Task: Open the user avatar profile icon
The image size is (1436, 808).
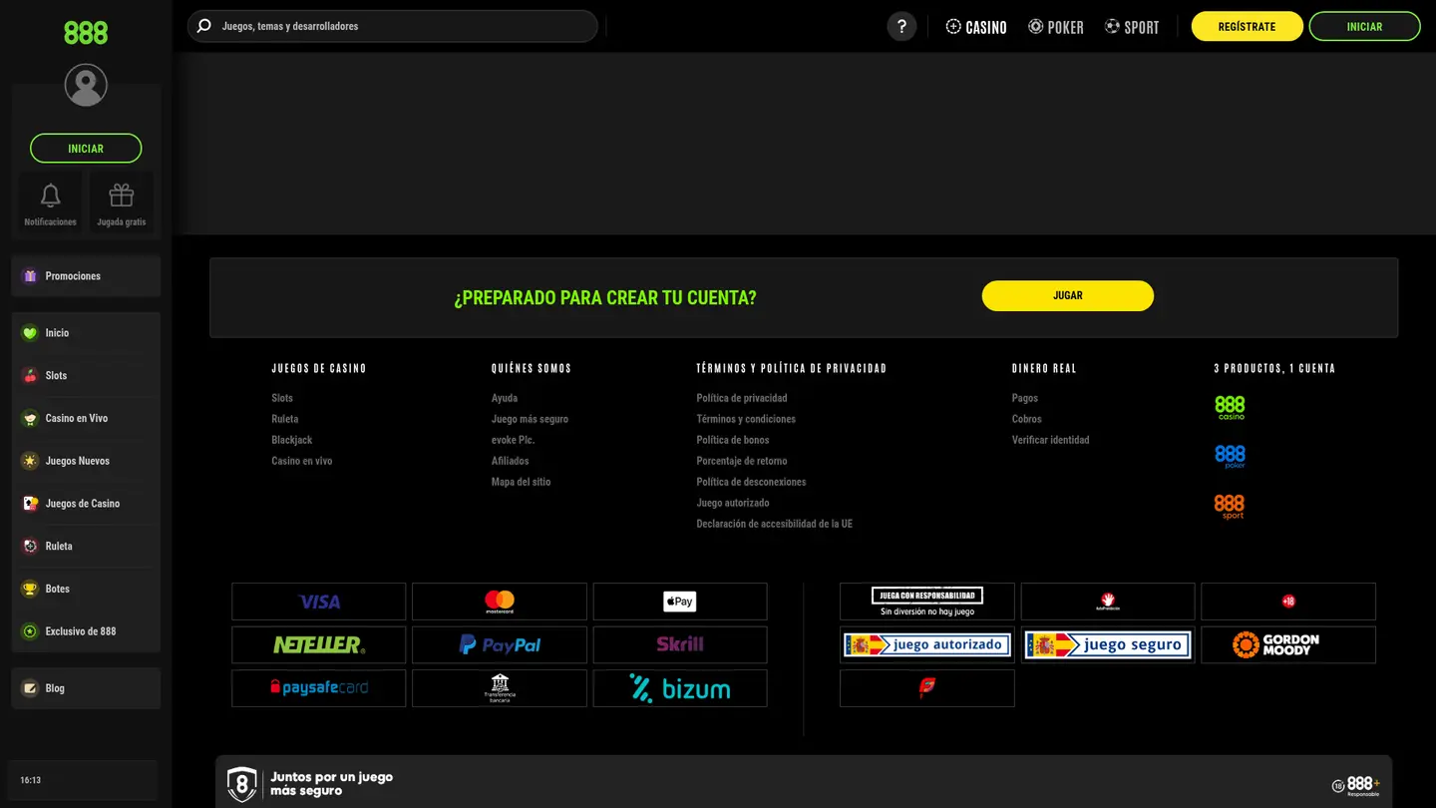Action: [x=86, y=85]
